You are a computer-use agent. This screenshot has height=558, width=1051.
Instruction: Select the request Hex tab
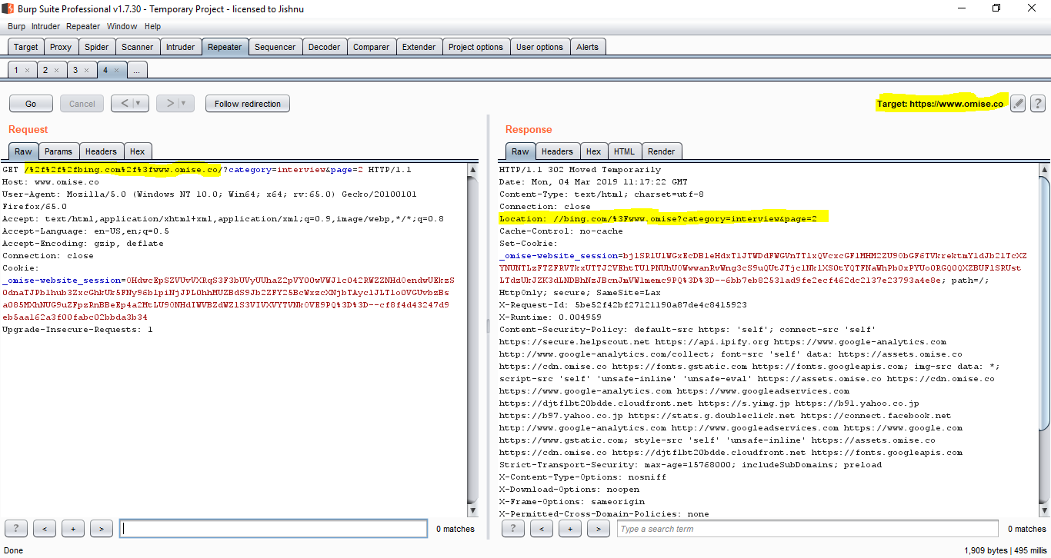138,151
